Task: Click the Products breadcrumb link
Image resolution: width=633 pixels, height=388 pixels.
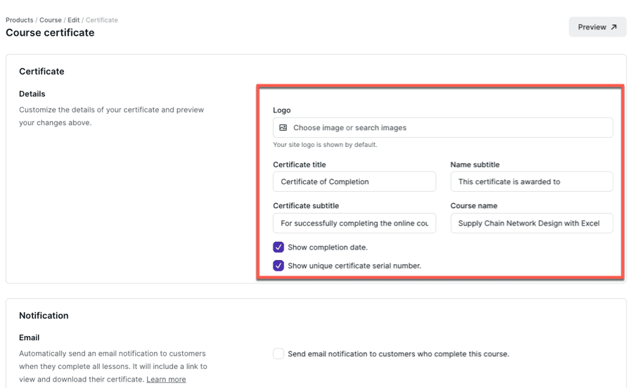Action: pyautogui.click(x=19, y=20)
